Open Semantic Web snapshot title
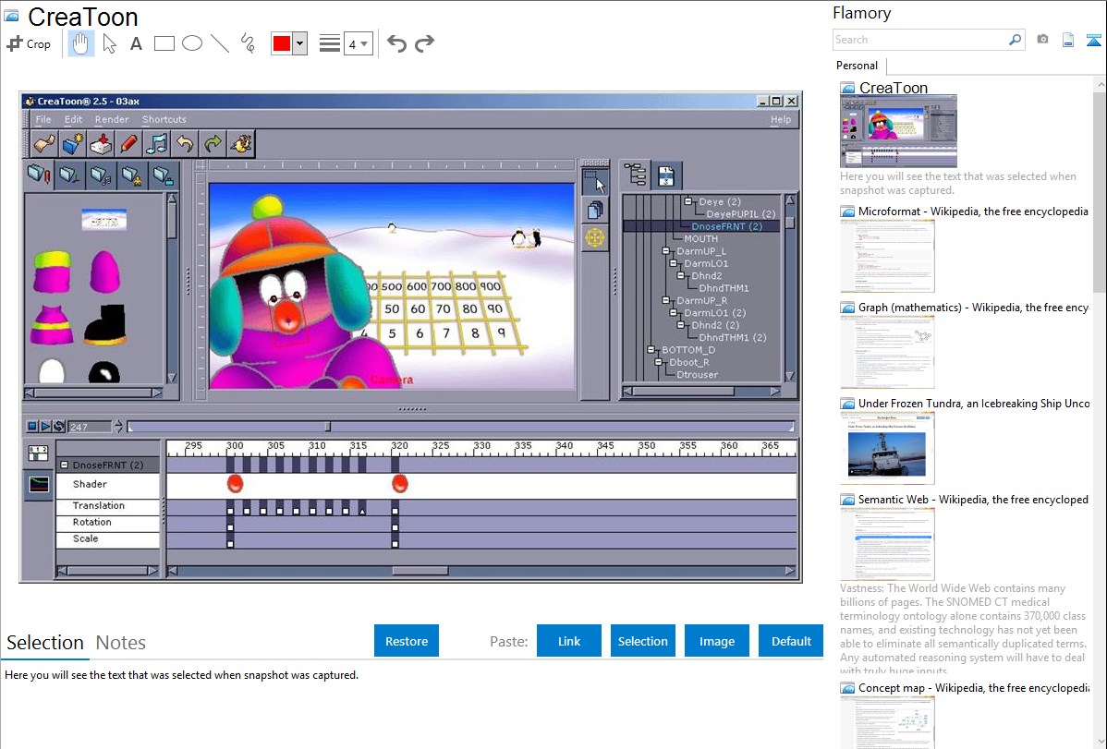Screen dimensions: 1107x749 click(x=973, y=500)
